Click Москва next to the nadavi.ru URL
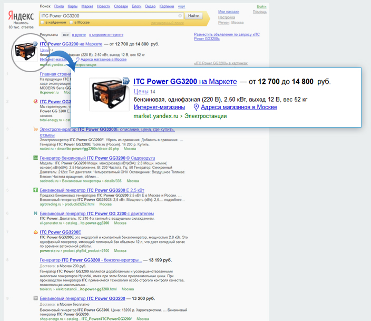371x321 pixels. (130, 149)
